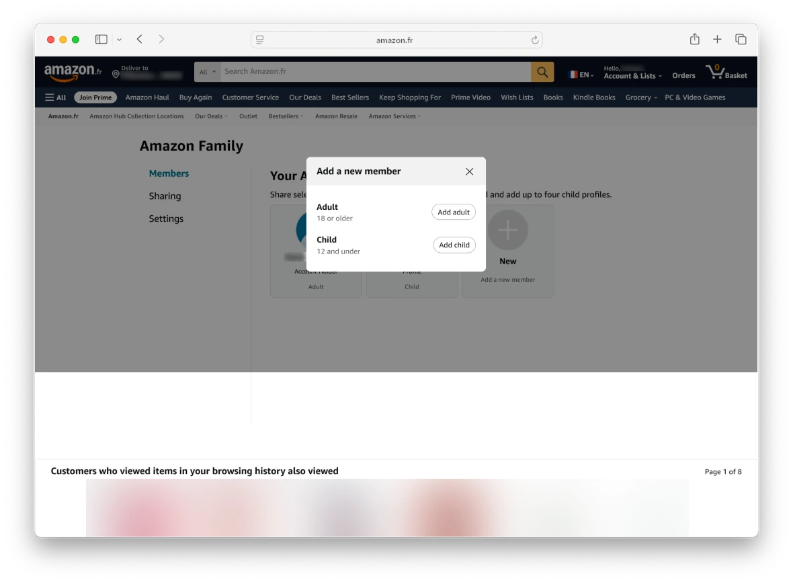Open a new tab with the plus icon
Screen dimensions: 793x583
(x=717, y=39)
